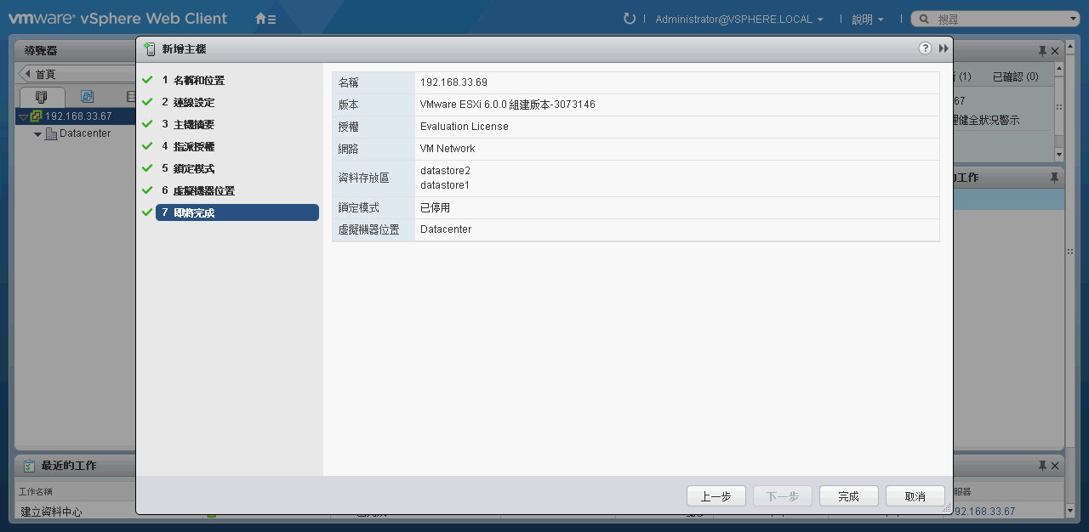This screenshot has width=1089, height=532.
Task: Pin the 最近的工作 panel at bottom
Action: (1041, 466)
